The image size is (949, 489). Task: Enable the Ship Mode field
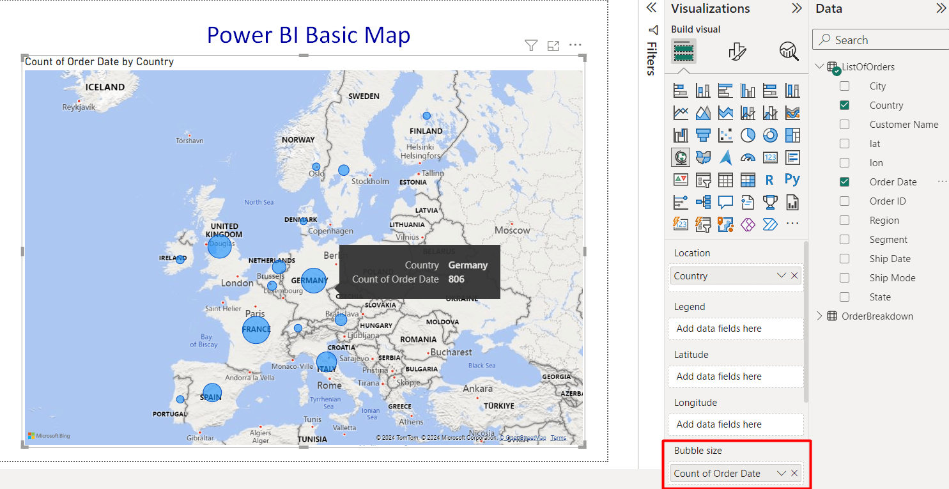pyautogui.click(x=844, y=277)
